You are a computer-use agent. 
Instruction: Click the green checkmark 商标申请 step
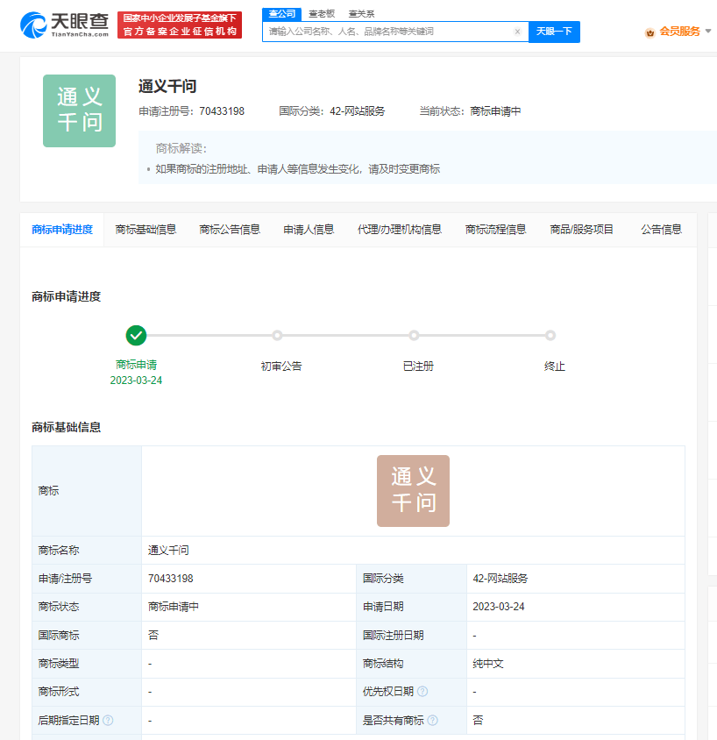point(136,335)
